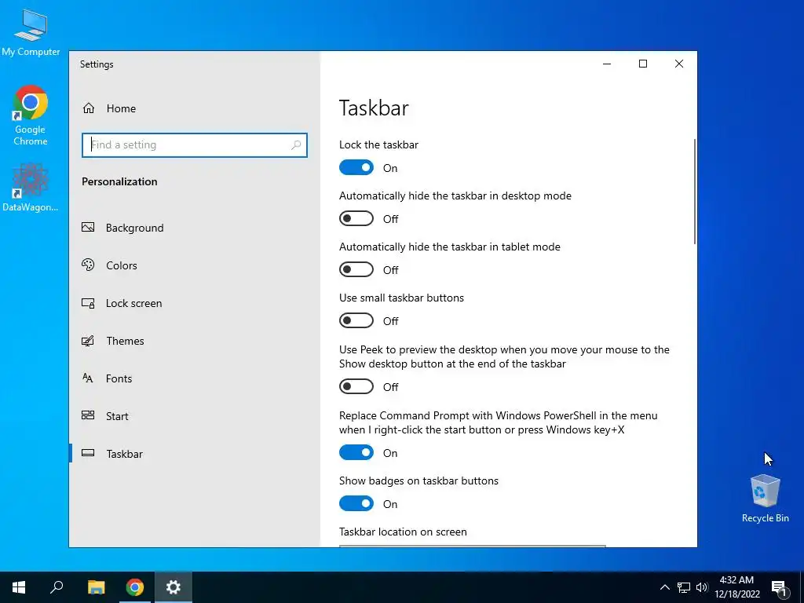This screenshot has width=804, height=603.
Task: Open Google Chrome from the taskbar
Action: pos(135,587)
